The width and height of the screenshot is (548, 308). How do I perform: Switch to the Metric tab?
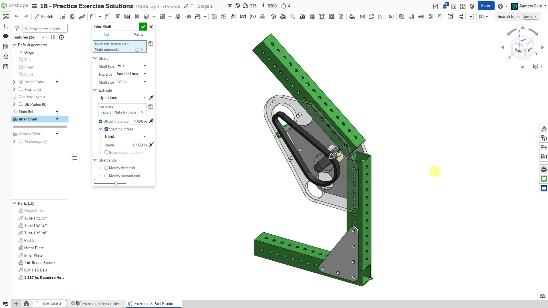[138, 35]
